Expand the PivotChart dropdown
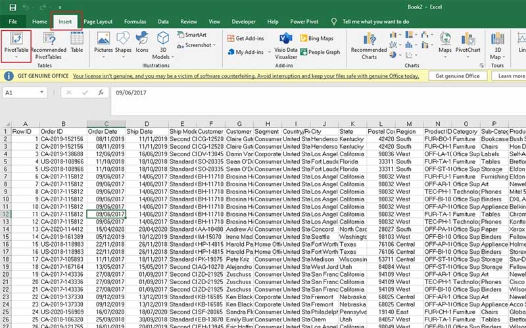Image resolution: width=526 pixels, height=328 pixels. [x=467, y=57]
